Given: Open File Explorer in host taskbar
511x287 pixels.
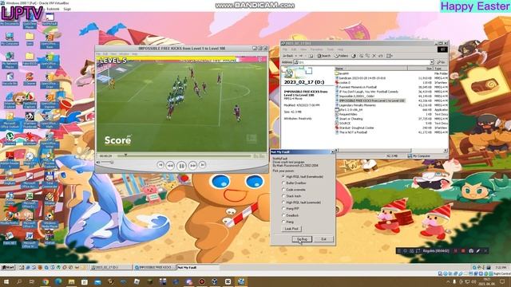Looking at the screenshot, I should pos(72,281).
